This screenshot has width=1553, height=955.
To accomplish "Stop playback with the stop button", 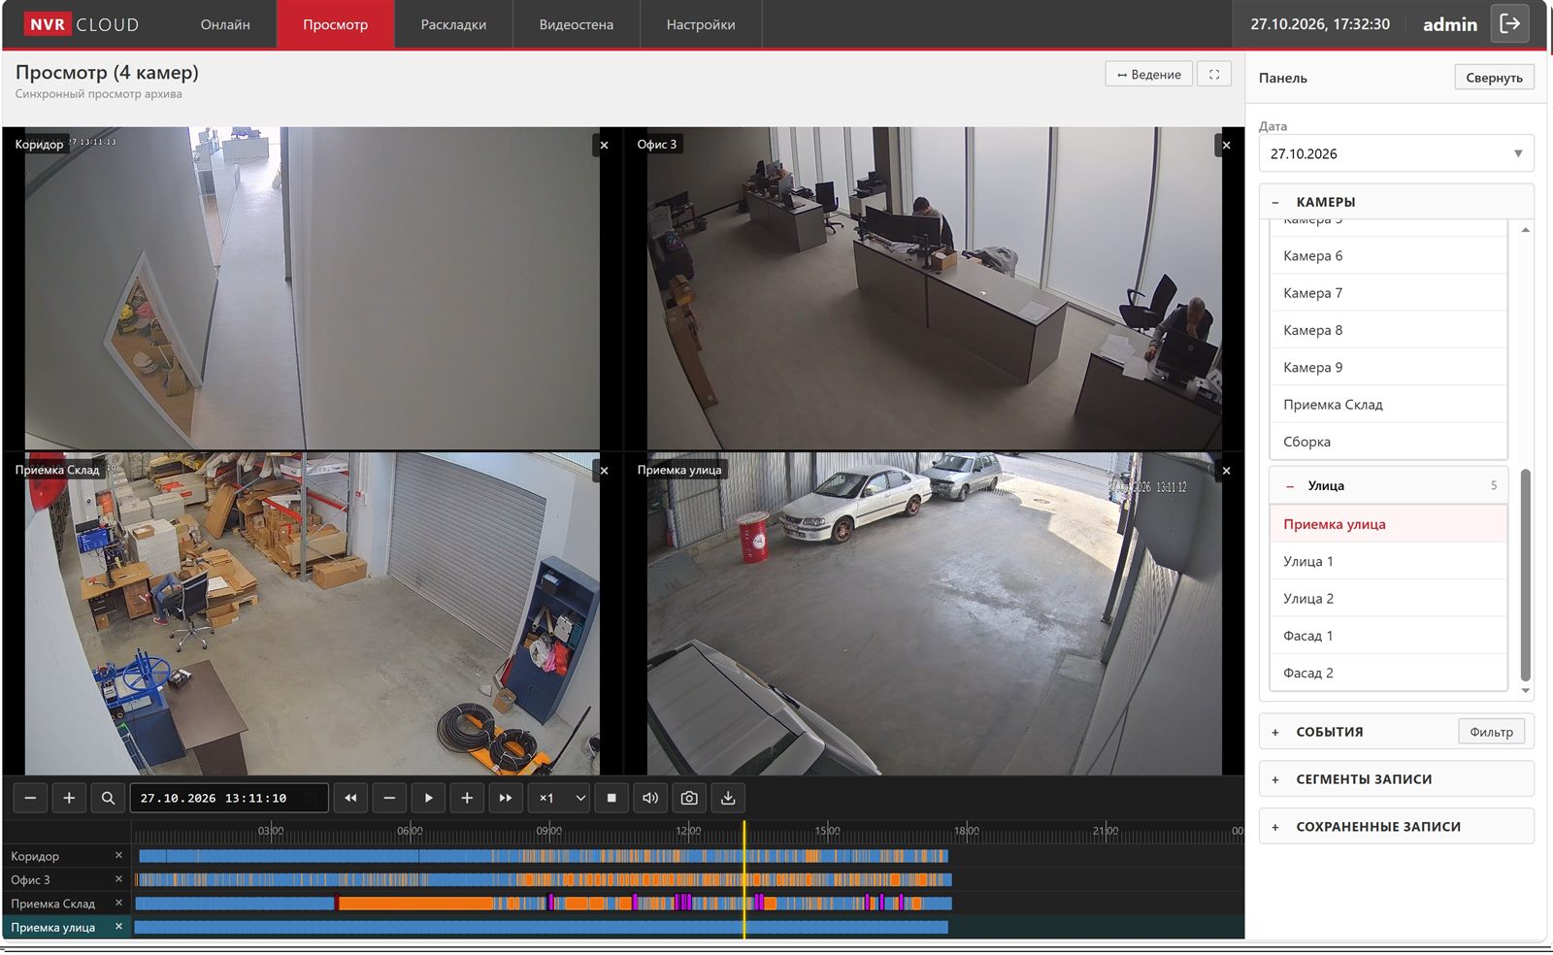I will tap(611, 798).
